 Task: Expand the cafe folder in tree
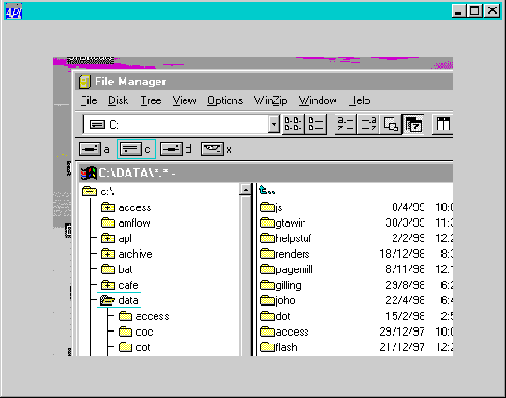(x=108, y=285)
